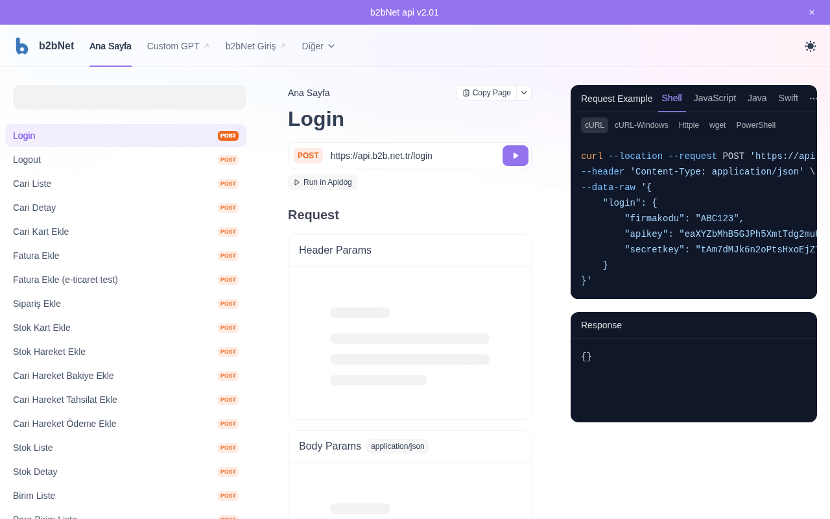The height and width of the screenshot is (519, 830).
Task: Open the Cari Liste endpoint
Action: 126,184
